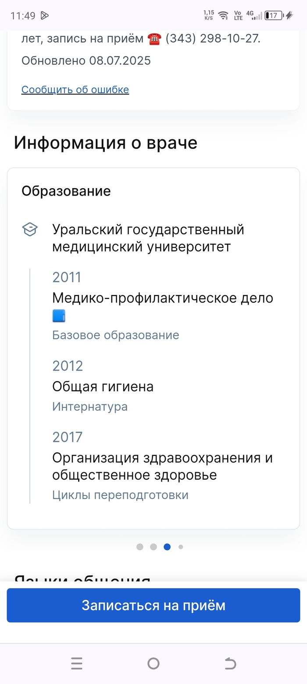Tap the Play Store notification icon
The width and height of the screenshot is (307, 684).
point(44,16)
